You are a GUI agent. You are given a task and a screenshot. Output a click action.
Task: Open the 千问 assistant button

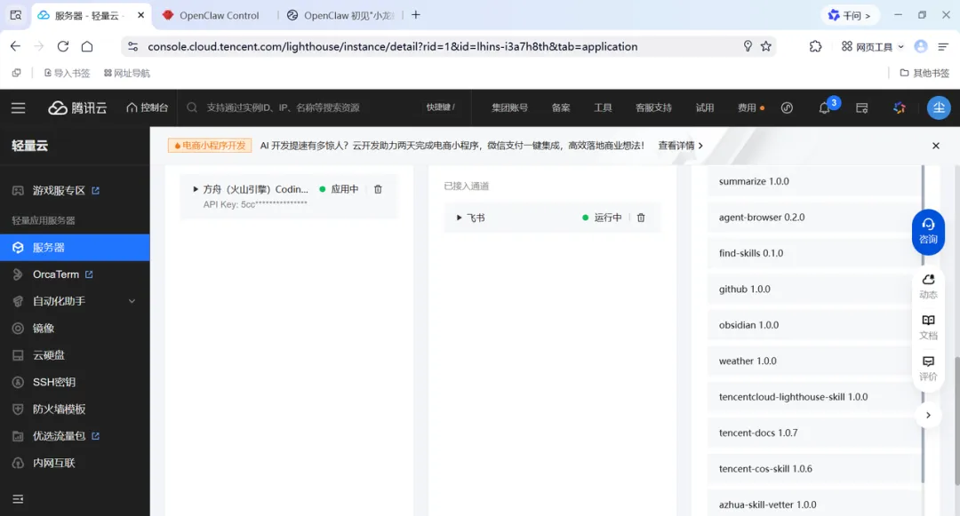coord(849,15)
